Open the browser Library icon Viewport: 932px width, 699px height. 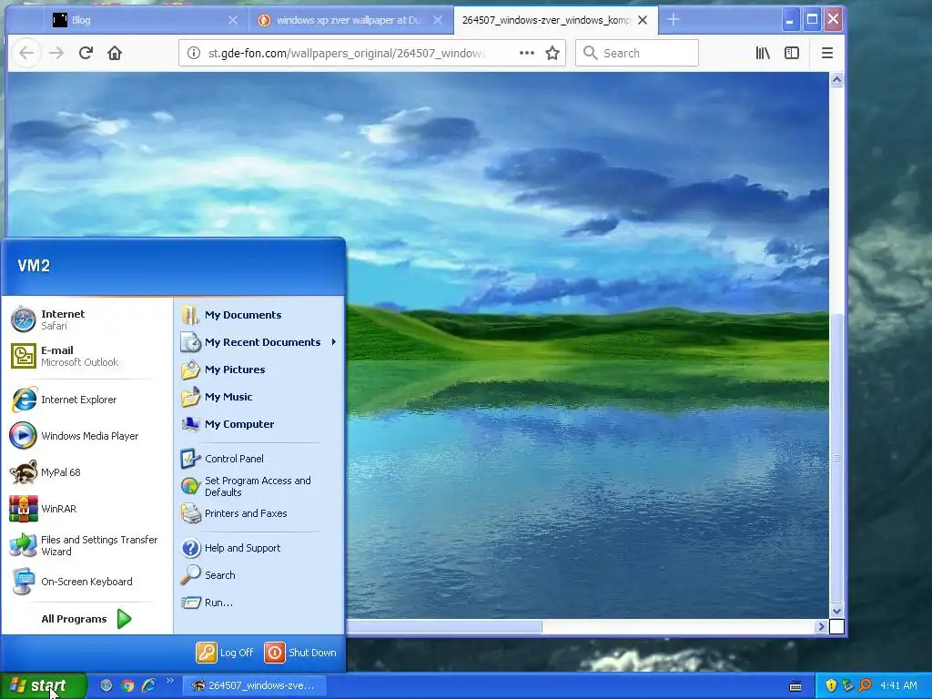pyautogui.click(x=763, y=53)
